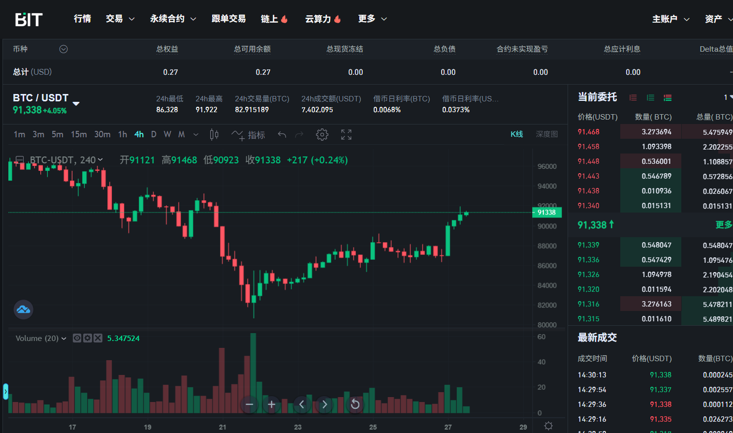Open 跟单交易 in the top navigation
This screenshot has height=433, width=733.
[x=228, y=19]
